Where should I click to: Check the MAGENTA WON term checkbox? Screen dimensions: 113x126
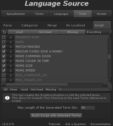4,37
